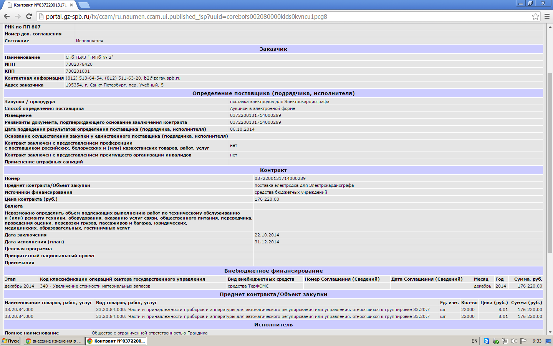This screenshot has height=346, width=553.
Task: Click the 'Кол-во' column header
Action: pos(469,303)
